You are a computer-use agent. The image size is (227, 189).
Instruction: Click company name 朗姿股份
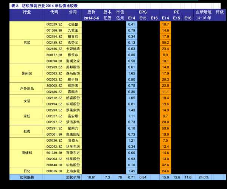pyautogui.click(x=73, y=98)
